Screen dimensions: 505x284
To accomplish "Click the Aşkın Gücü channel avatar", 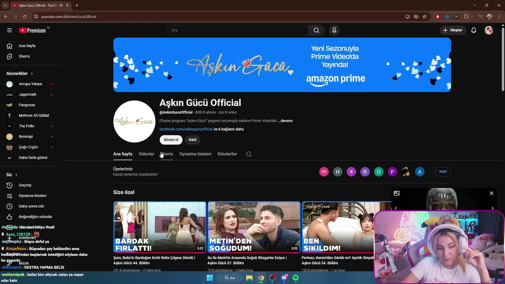I will [134, 121].
